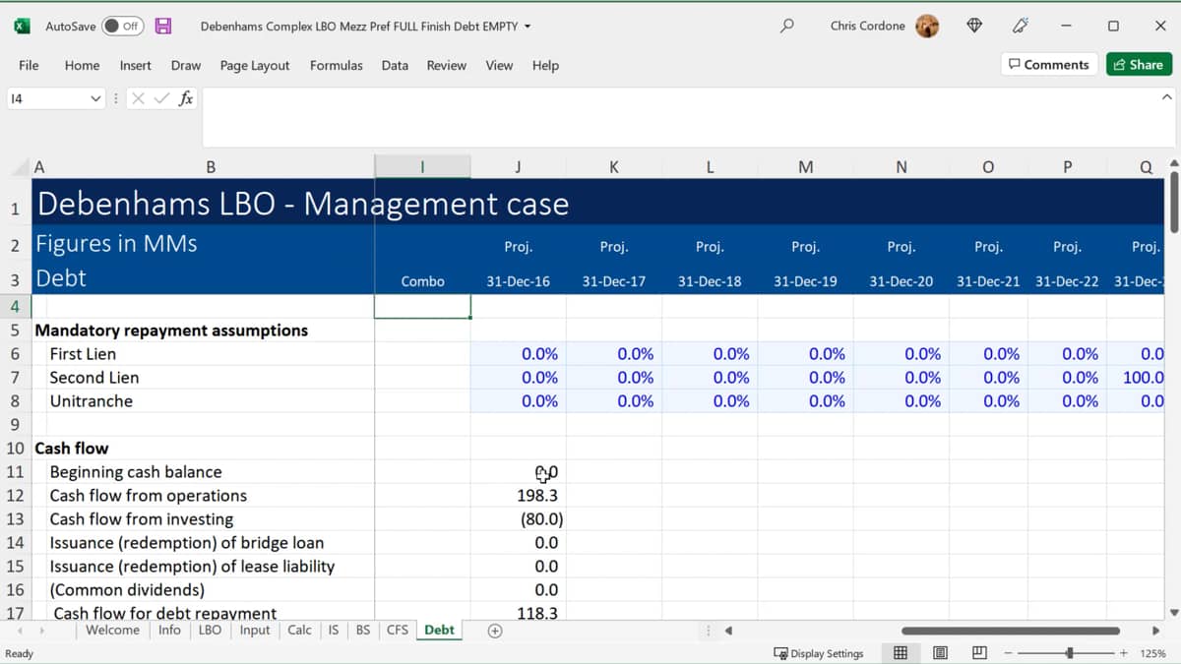Image resolution: width=1181 pixels, height=664 pixels.
Task: Click the previous sheet navigation arrow
Action: click(x=21, y=631)
